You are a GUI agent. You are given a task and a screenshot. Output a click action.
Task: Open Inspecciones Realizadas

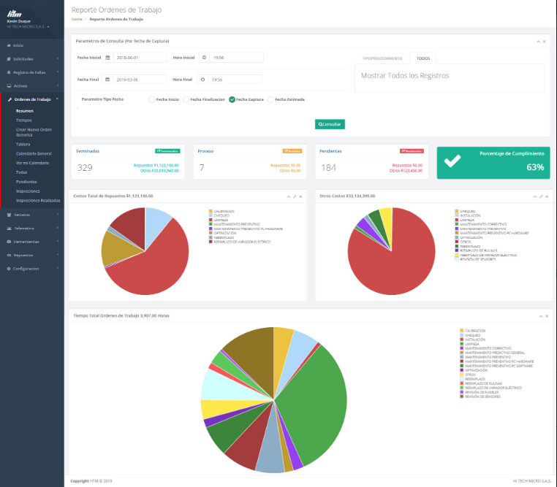38,200
